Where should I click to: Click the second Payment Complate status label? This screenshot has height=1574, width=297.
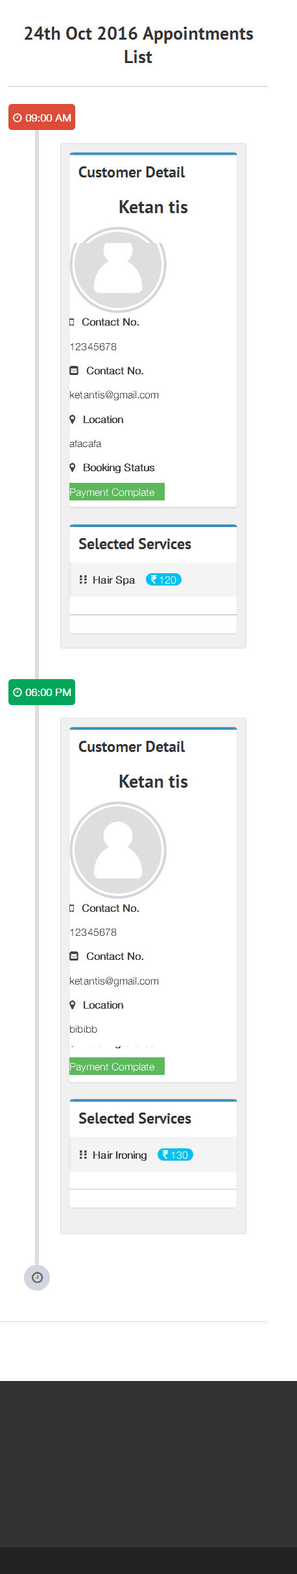[117, 1066]
